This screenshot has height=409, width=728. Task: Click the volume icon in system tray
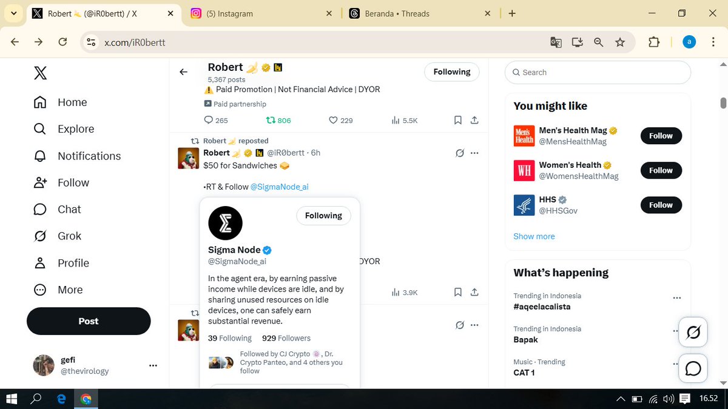pos(669,399)
